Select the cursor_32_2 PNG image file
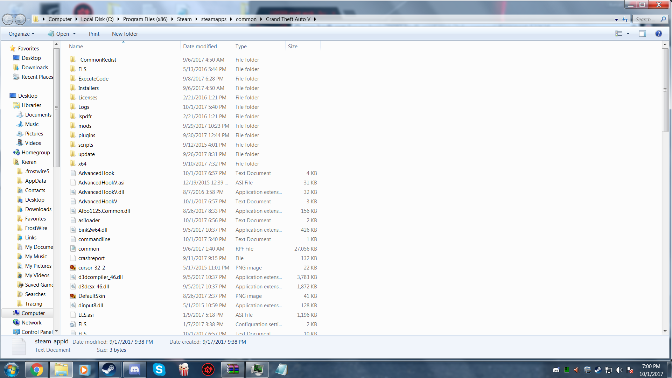 (91, 267)
